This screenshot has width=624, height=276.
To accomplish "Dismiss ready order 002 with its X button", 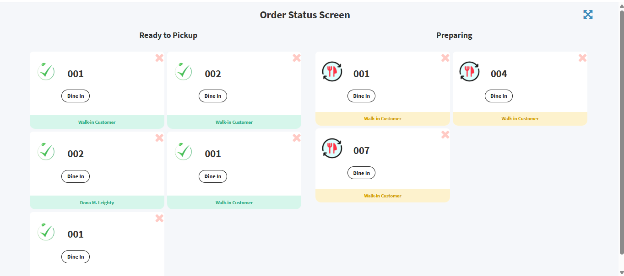I will (x=296, y=58).
